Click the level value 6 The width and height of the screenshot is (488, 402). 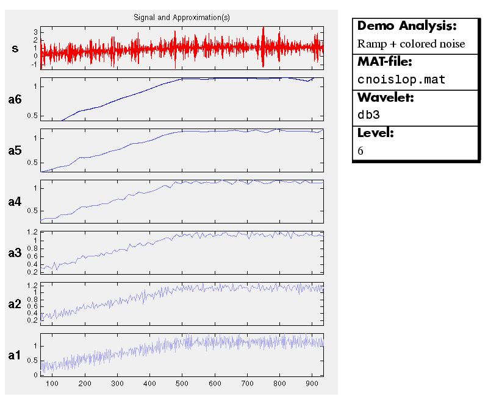pyautogui.click(x=361, y=150)
